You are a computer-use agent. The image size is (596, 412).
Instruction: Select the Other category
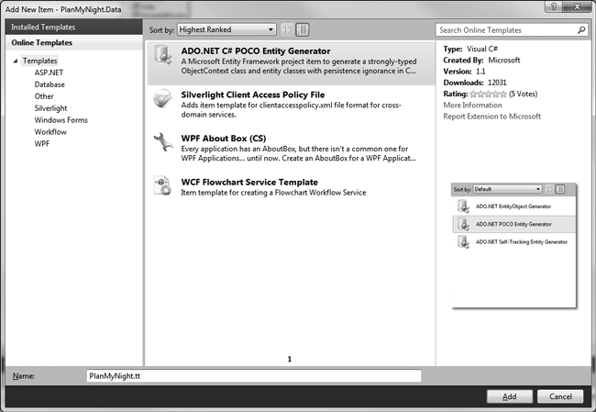click(x=44, y=96)
